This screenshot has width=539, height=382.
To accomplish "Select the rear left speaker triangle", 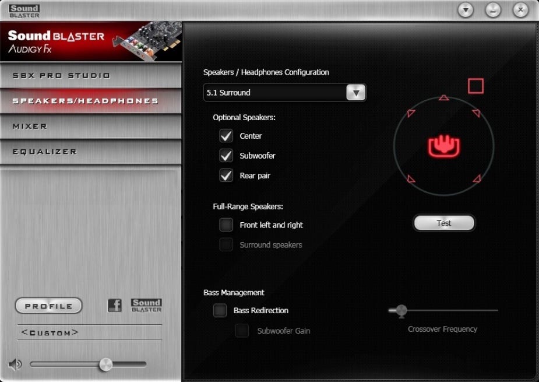I will point(411,178).
